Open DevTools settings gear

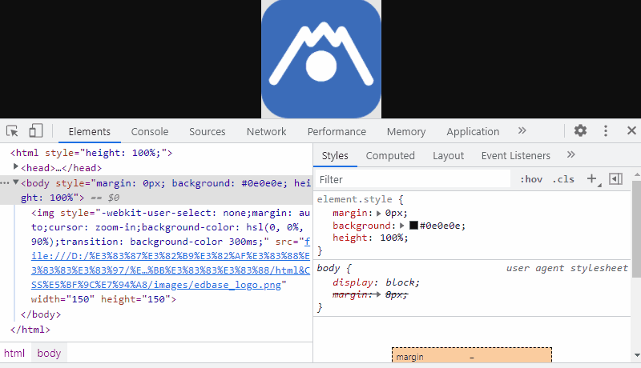(580, 130)
